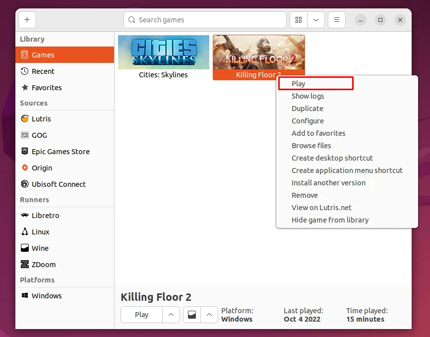Select the Ubisoft Connect row

click(x=64, y=184)
